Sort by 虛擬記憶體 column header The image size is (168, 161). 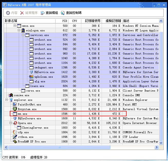(x=112, y=21)
